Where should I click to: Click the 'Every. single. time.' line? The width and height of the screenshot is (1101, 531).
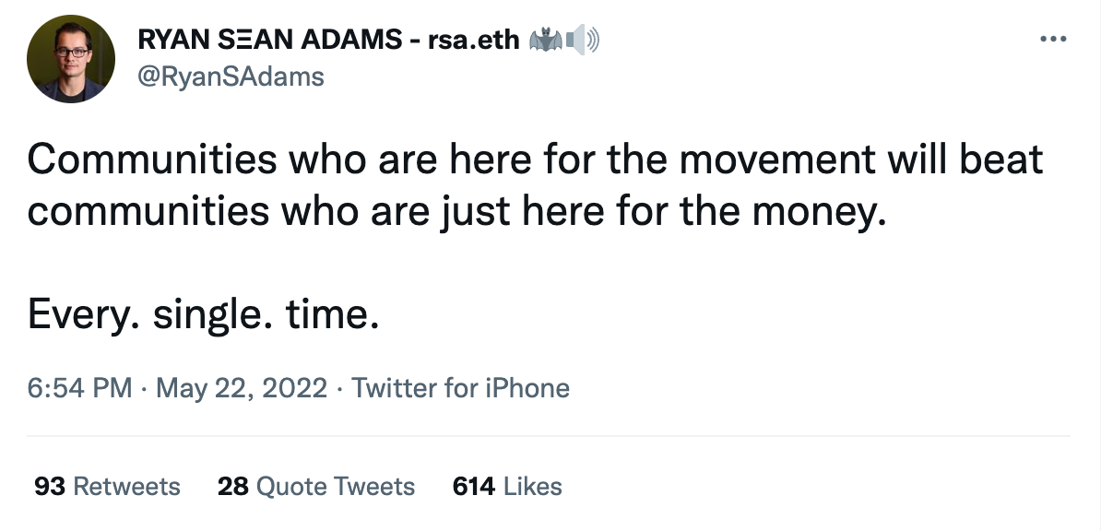click(x=204, y=314)
